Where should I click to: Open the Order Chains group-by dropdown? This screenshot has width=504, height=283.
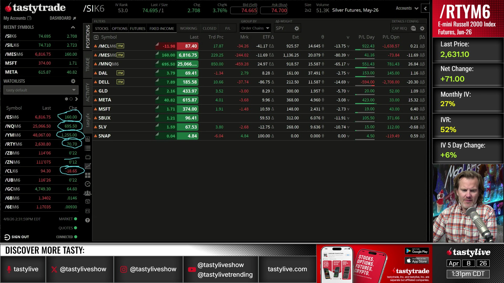pyautogui.click(x=255, y=28)
